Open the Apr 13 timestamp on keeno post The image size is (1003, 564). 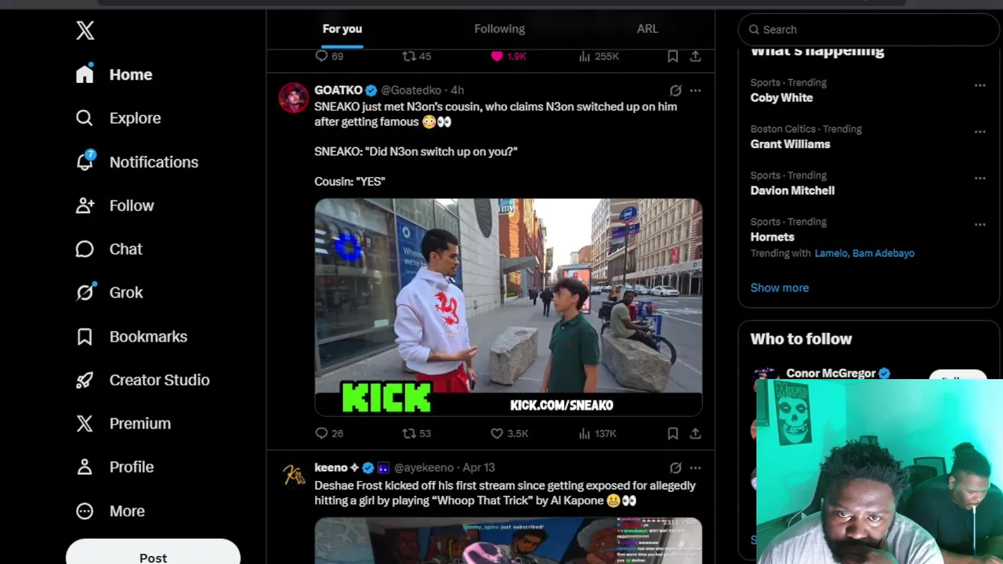pos(479,468)
